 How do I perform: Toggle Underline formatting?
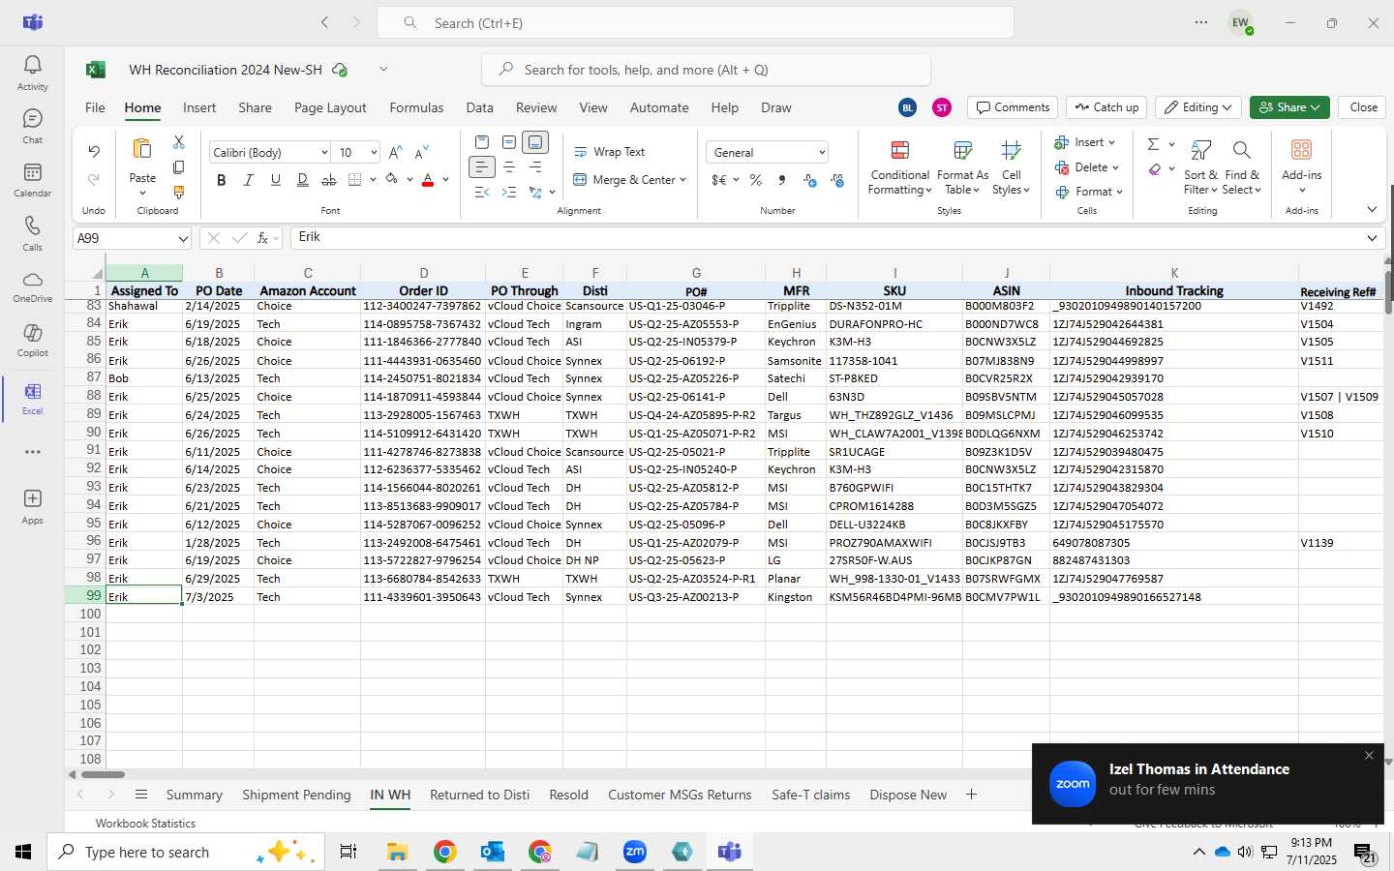tap(276, 180)
